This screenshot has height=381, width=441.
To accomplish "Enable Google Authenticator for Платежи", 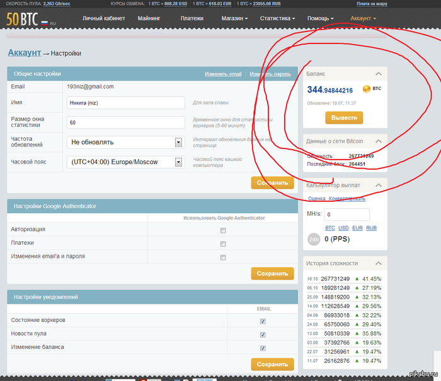I will [x=222, y=243].
